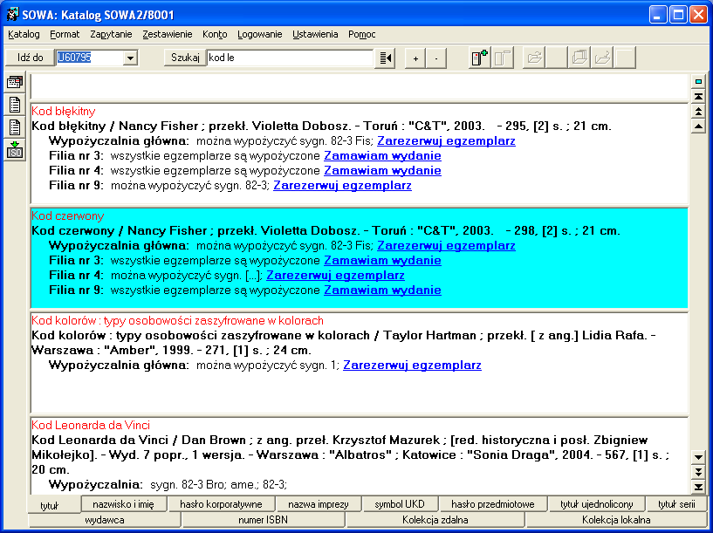Switch to the Kolekcja zdalna tab
The height and width of the screenshot is (533, 713).
(435, 520)
